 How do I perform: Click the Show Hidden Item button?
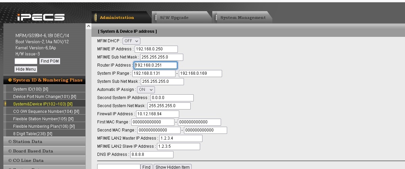click(x=172, y=167)
